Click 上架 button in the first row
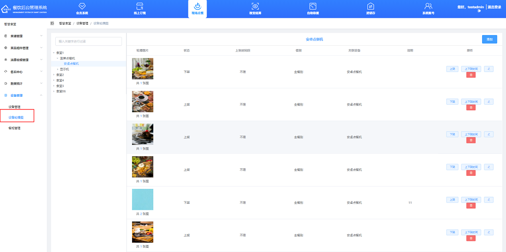 tap(452, 69)
